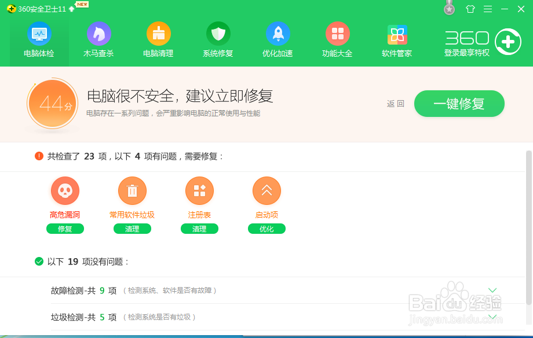Expand the 故障检测 row chevron
Image resolution: width=533 pixels, height=338 pixels.
492,290
